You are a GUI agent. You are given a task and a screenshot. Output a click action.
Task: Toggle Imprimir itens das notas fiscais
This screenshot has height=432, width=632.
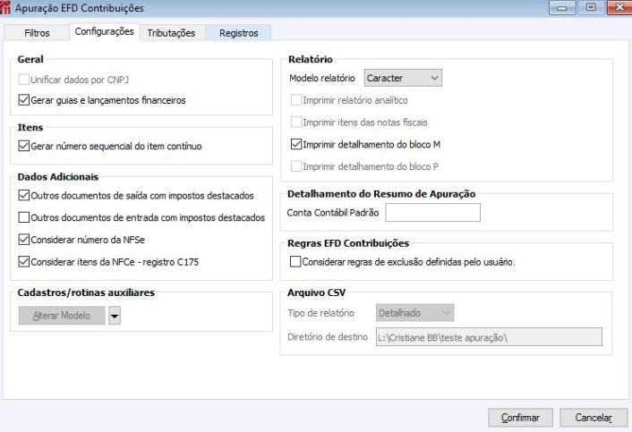point(296,122)
